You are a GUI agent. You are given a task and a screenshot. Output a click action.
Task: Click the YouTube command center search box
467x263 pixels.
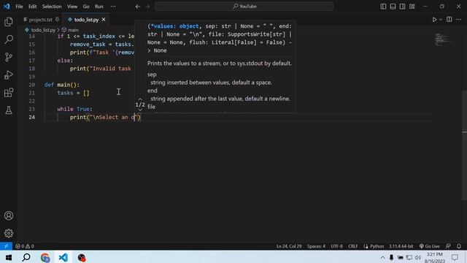[244, 7]
